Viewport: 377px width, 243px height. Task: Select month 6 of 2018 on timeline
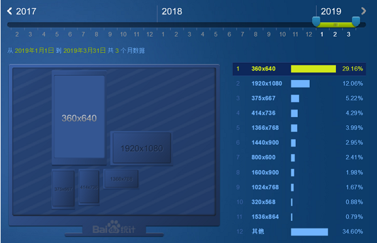[229, 35]
